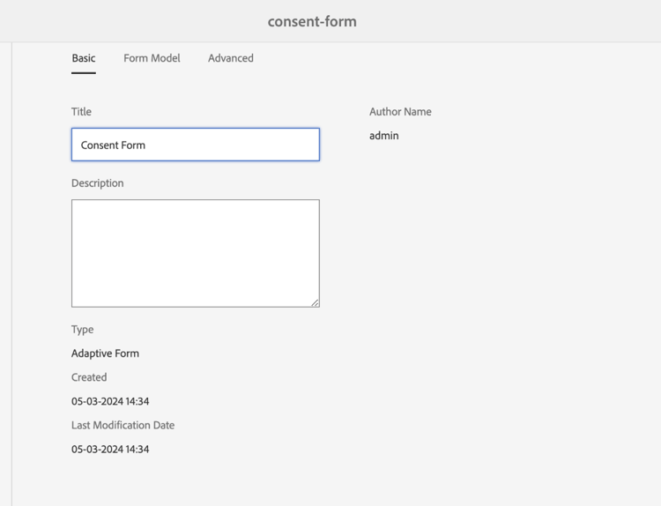Click the consent-form page heading
The image size is (661, 506).
pos(312,21)
